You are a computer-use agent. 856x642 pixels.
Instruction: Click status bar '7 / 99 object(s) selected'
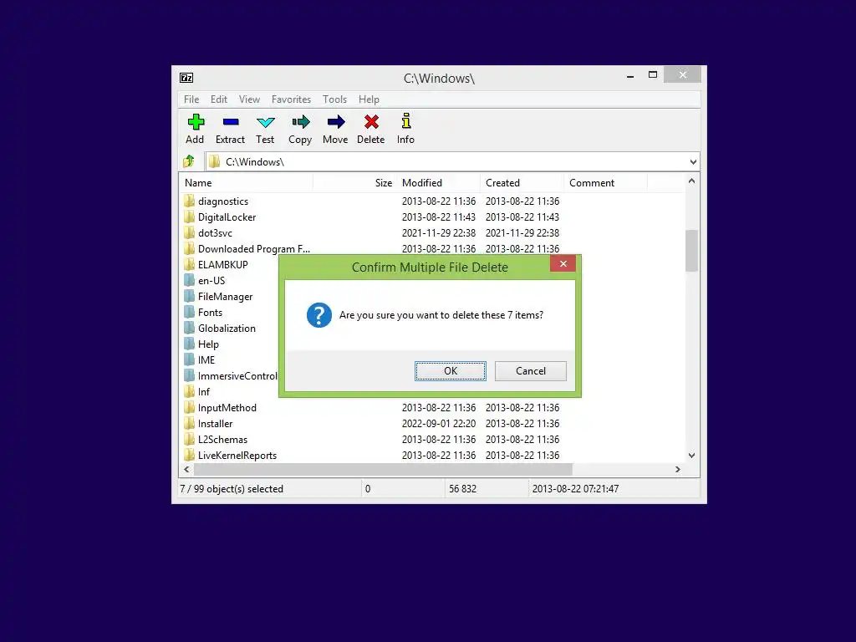pos(232,488)
